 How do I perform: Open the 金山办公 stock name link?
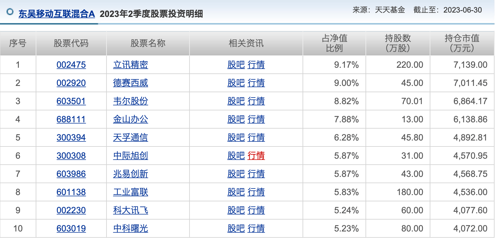click(131, 119)
